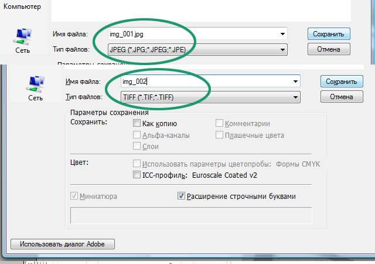This screenshot has height=264, width=375.
Task: Open the TIFF file type dropdown
Action: click(210, 96)
